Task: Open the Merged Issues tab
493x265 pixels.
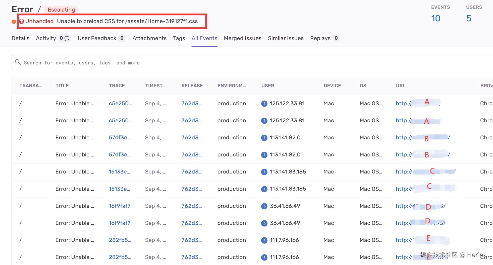Action: (x=242, y=38)
